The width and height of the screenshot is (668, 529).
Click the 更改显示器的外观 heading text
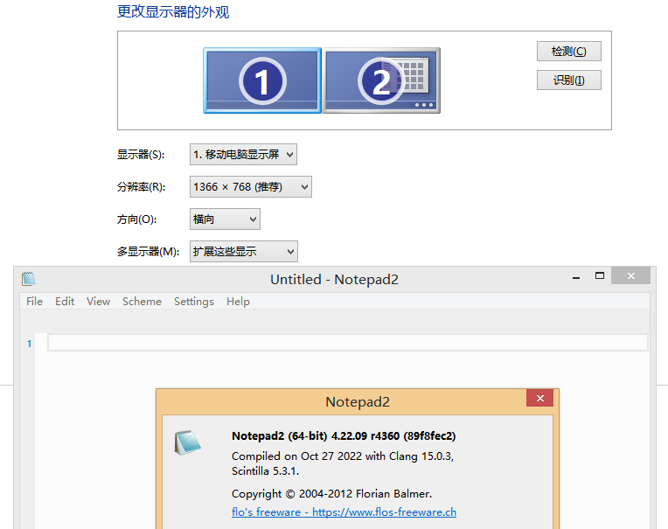(173, 12)
